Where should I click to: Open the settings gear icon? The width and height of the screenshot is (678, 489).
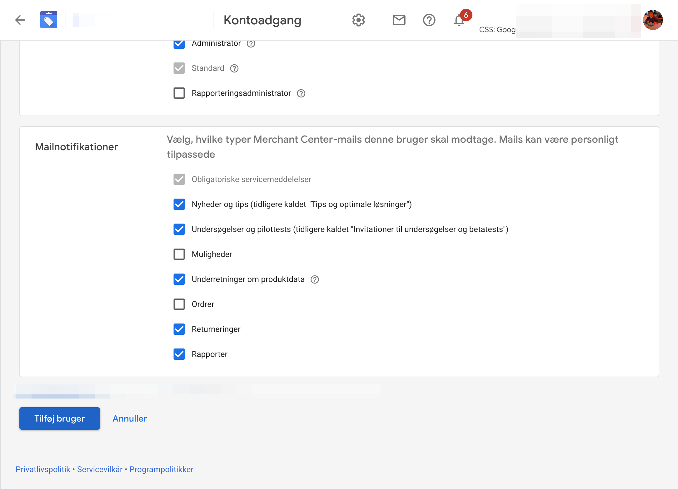click(358, 20)
